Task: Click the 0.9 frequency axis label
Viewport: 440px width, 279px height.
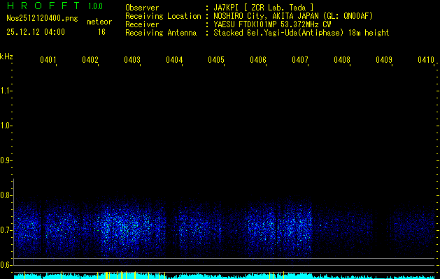Action: (6, 160)
